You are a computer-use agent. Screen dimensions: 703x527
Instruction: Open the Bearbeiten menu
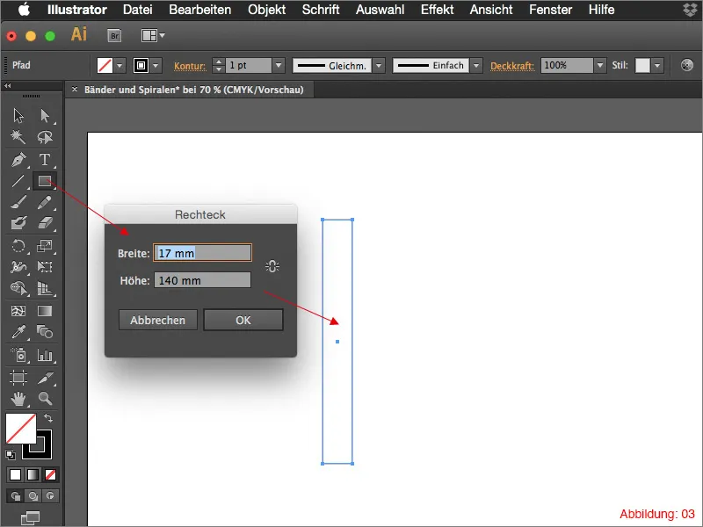click(x=200, y=10)
